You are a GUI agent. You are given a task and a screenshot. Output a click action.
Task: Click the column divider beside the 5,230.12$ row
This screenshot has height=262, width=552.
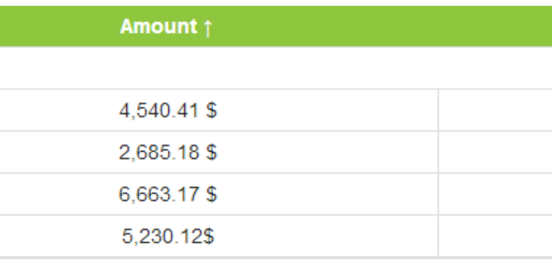pyautogui.click(x=438, y=236)
